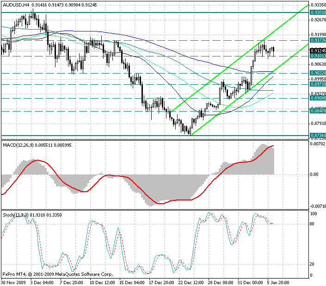This screenshot has width=326, height=286.
Task: Click the 30 Nov 2009 date label
Action: coord(13,283)
